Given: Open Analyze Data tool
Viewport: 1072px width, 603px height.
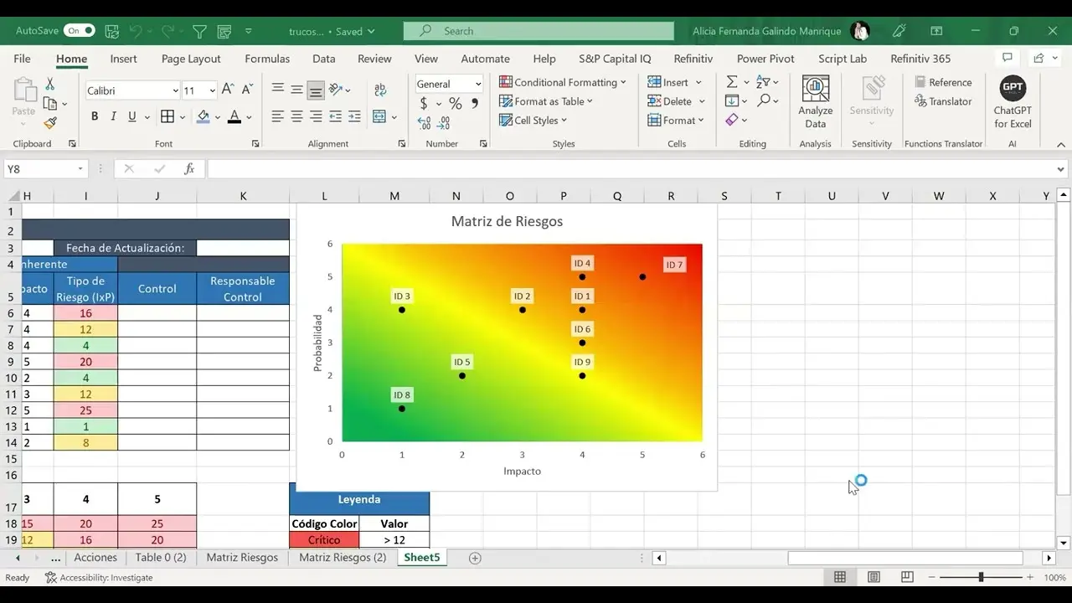Looking at the screenshot, I should pos(815,102).
